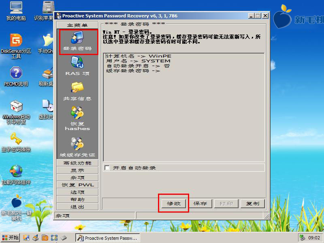The height and width of the screenshot is (243, 324).
Task: Click the green system tray icon
Action: tap(302, 238)
